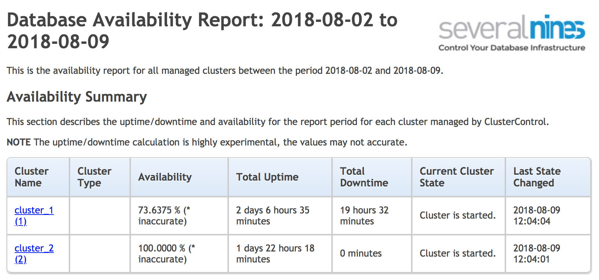The image size is (599, 280).
Task: Select the Cluster Name column header
Action: click(38, 177)
